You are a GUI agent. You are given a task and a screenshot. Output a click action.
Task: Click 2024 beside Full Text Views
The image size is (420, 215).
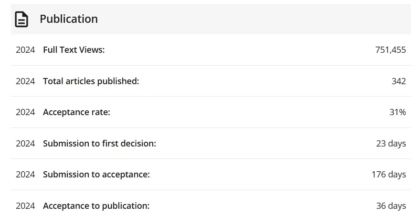(x=25, y=50)
